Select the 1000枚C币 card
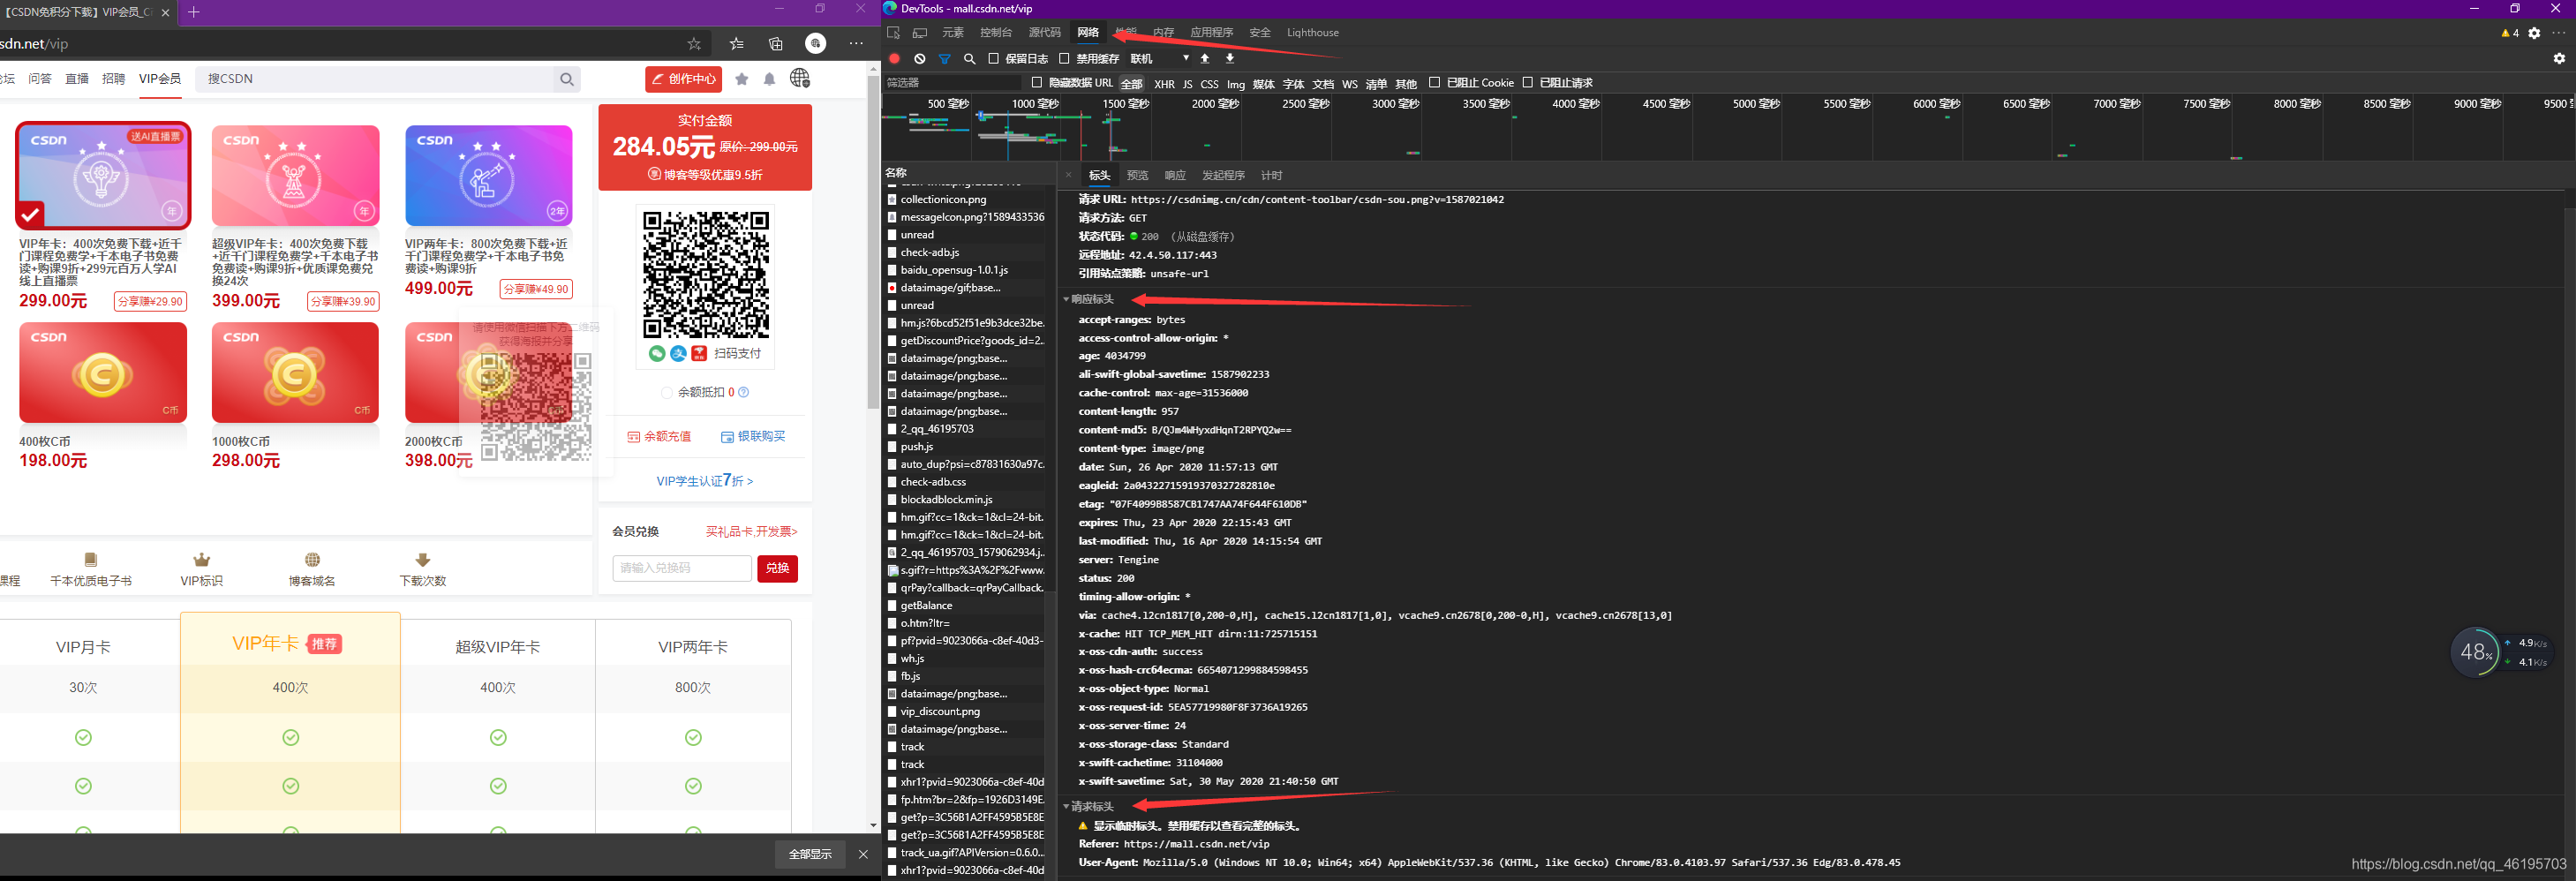Image resolution: width=2576 pixels, height=881 pixels. [x=295, y=372]
